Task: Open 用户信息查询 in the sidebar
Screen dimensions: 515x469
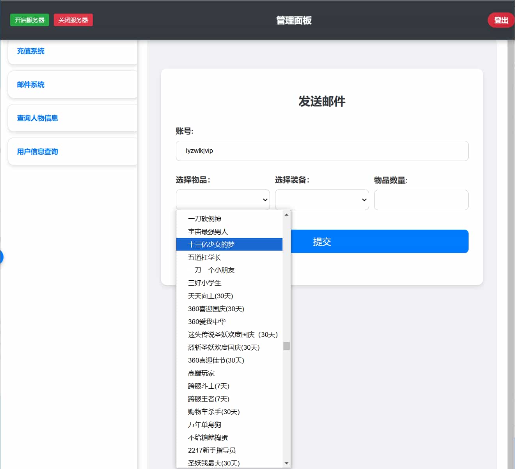Action: (x=37, y=151)
